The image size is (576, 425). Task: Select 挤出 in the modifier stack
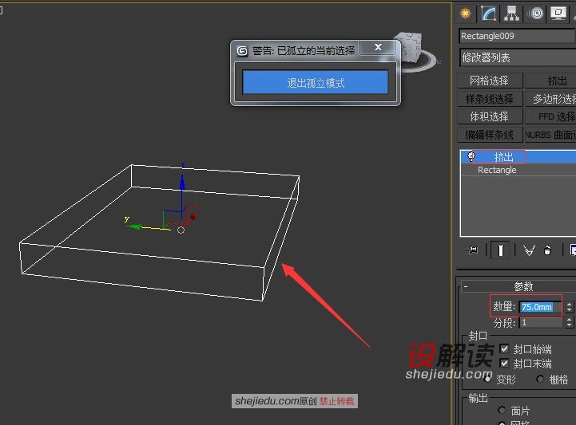[x=518, y=157]
